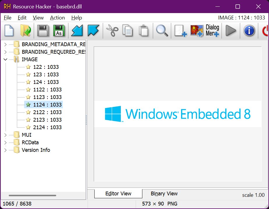Click the red power exit icon
The width and height of the screenshot is (269, 209).
pos(265,31)
